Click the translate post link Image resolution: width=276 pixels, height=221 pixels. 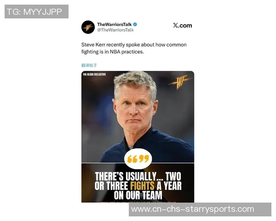[89, 65]
